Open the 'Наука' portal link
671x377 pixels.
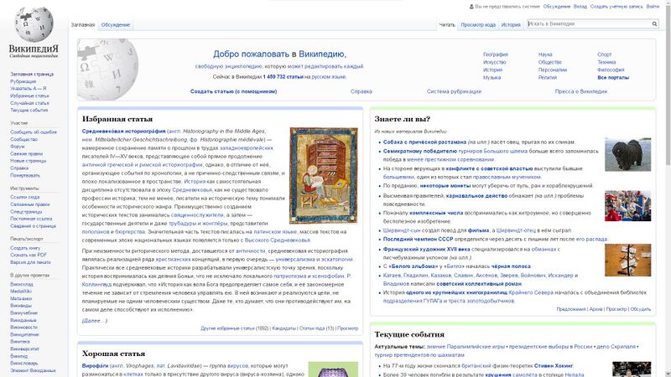click(545, 54)
